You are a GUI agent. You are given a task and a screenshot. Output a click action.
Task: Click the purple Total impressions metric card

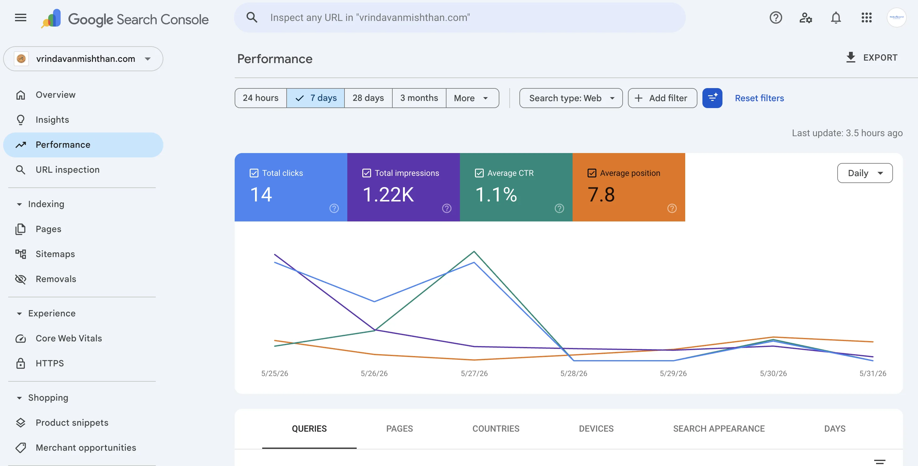point(403,187)
